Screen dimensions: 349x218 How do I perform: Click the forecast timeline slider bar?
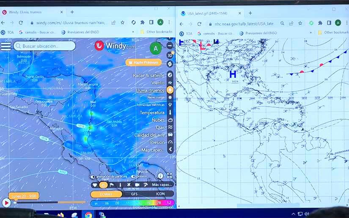point(50,202)
